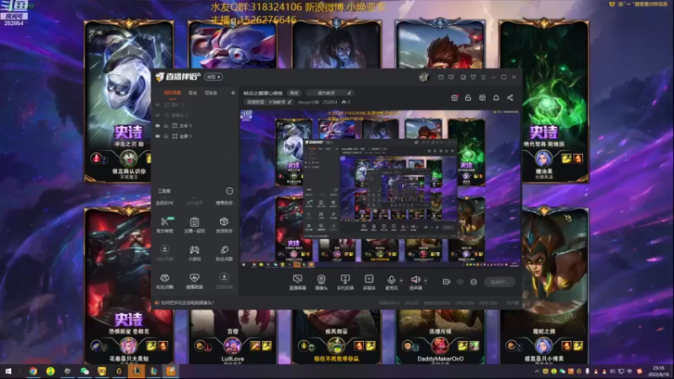The height and width of the screenshot is (379, 674).
Task: Edit category via pencil on 英雄联盟-大神教学
Action: (289, 102)
